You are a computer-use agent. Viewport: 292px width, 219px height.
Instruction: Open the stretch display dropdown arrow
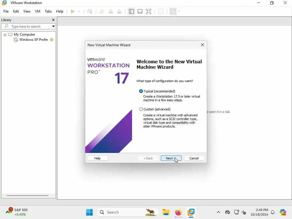[x=179, y=11]
